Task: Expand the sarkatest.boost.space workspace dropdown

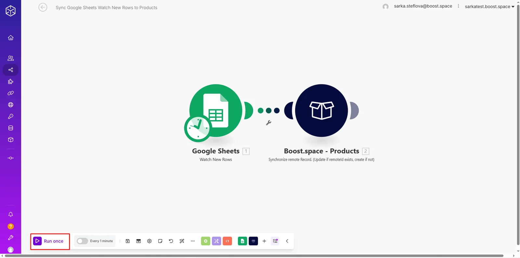Action: pyautogui.click(x=489, y=6)
